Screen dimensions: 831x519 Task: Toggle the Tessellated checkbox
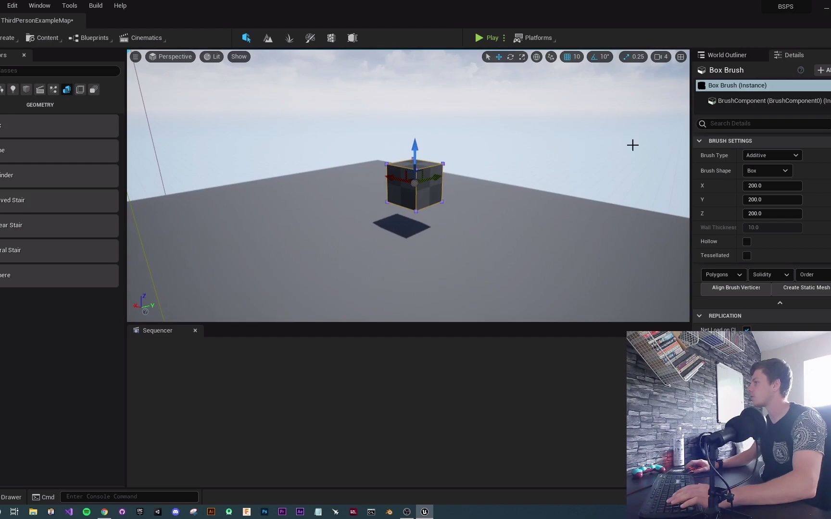pyautogui.click(x=746, y=256)
